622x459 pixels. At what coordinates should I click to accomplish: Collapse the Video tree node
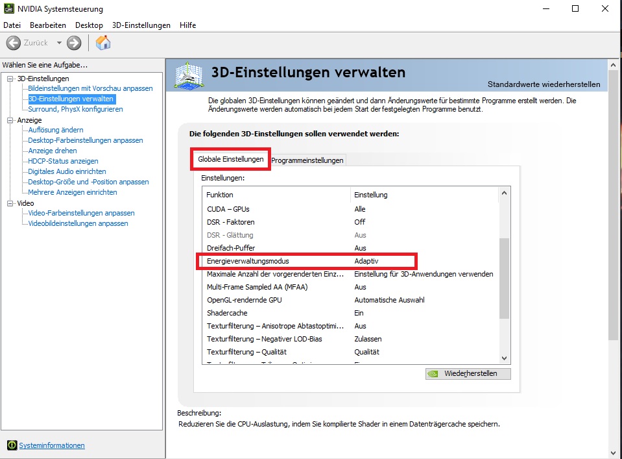10,203
